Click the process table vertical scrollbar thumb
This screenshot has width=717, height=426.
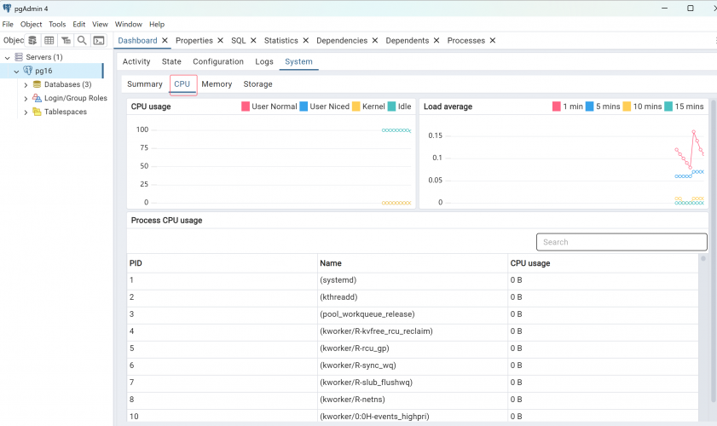point(703,259)
